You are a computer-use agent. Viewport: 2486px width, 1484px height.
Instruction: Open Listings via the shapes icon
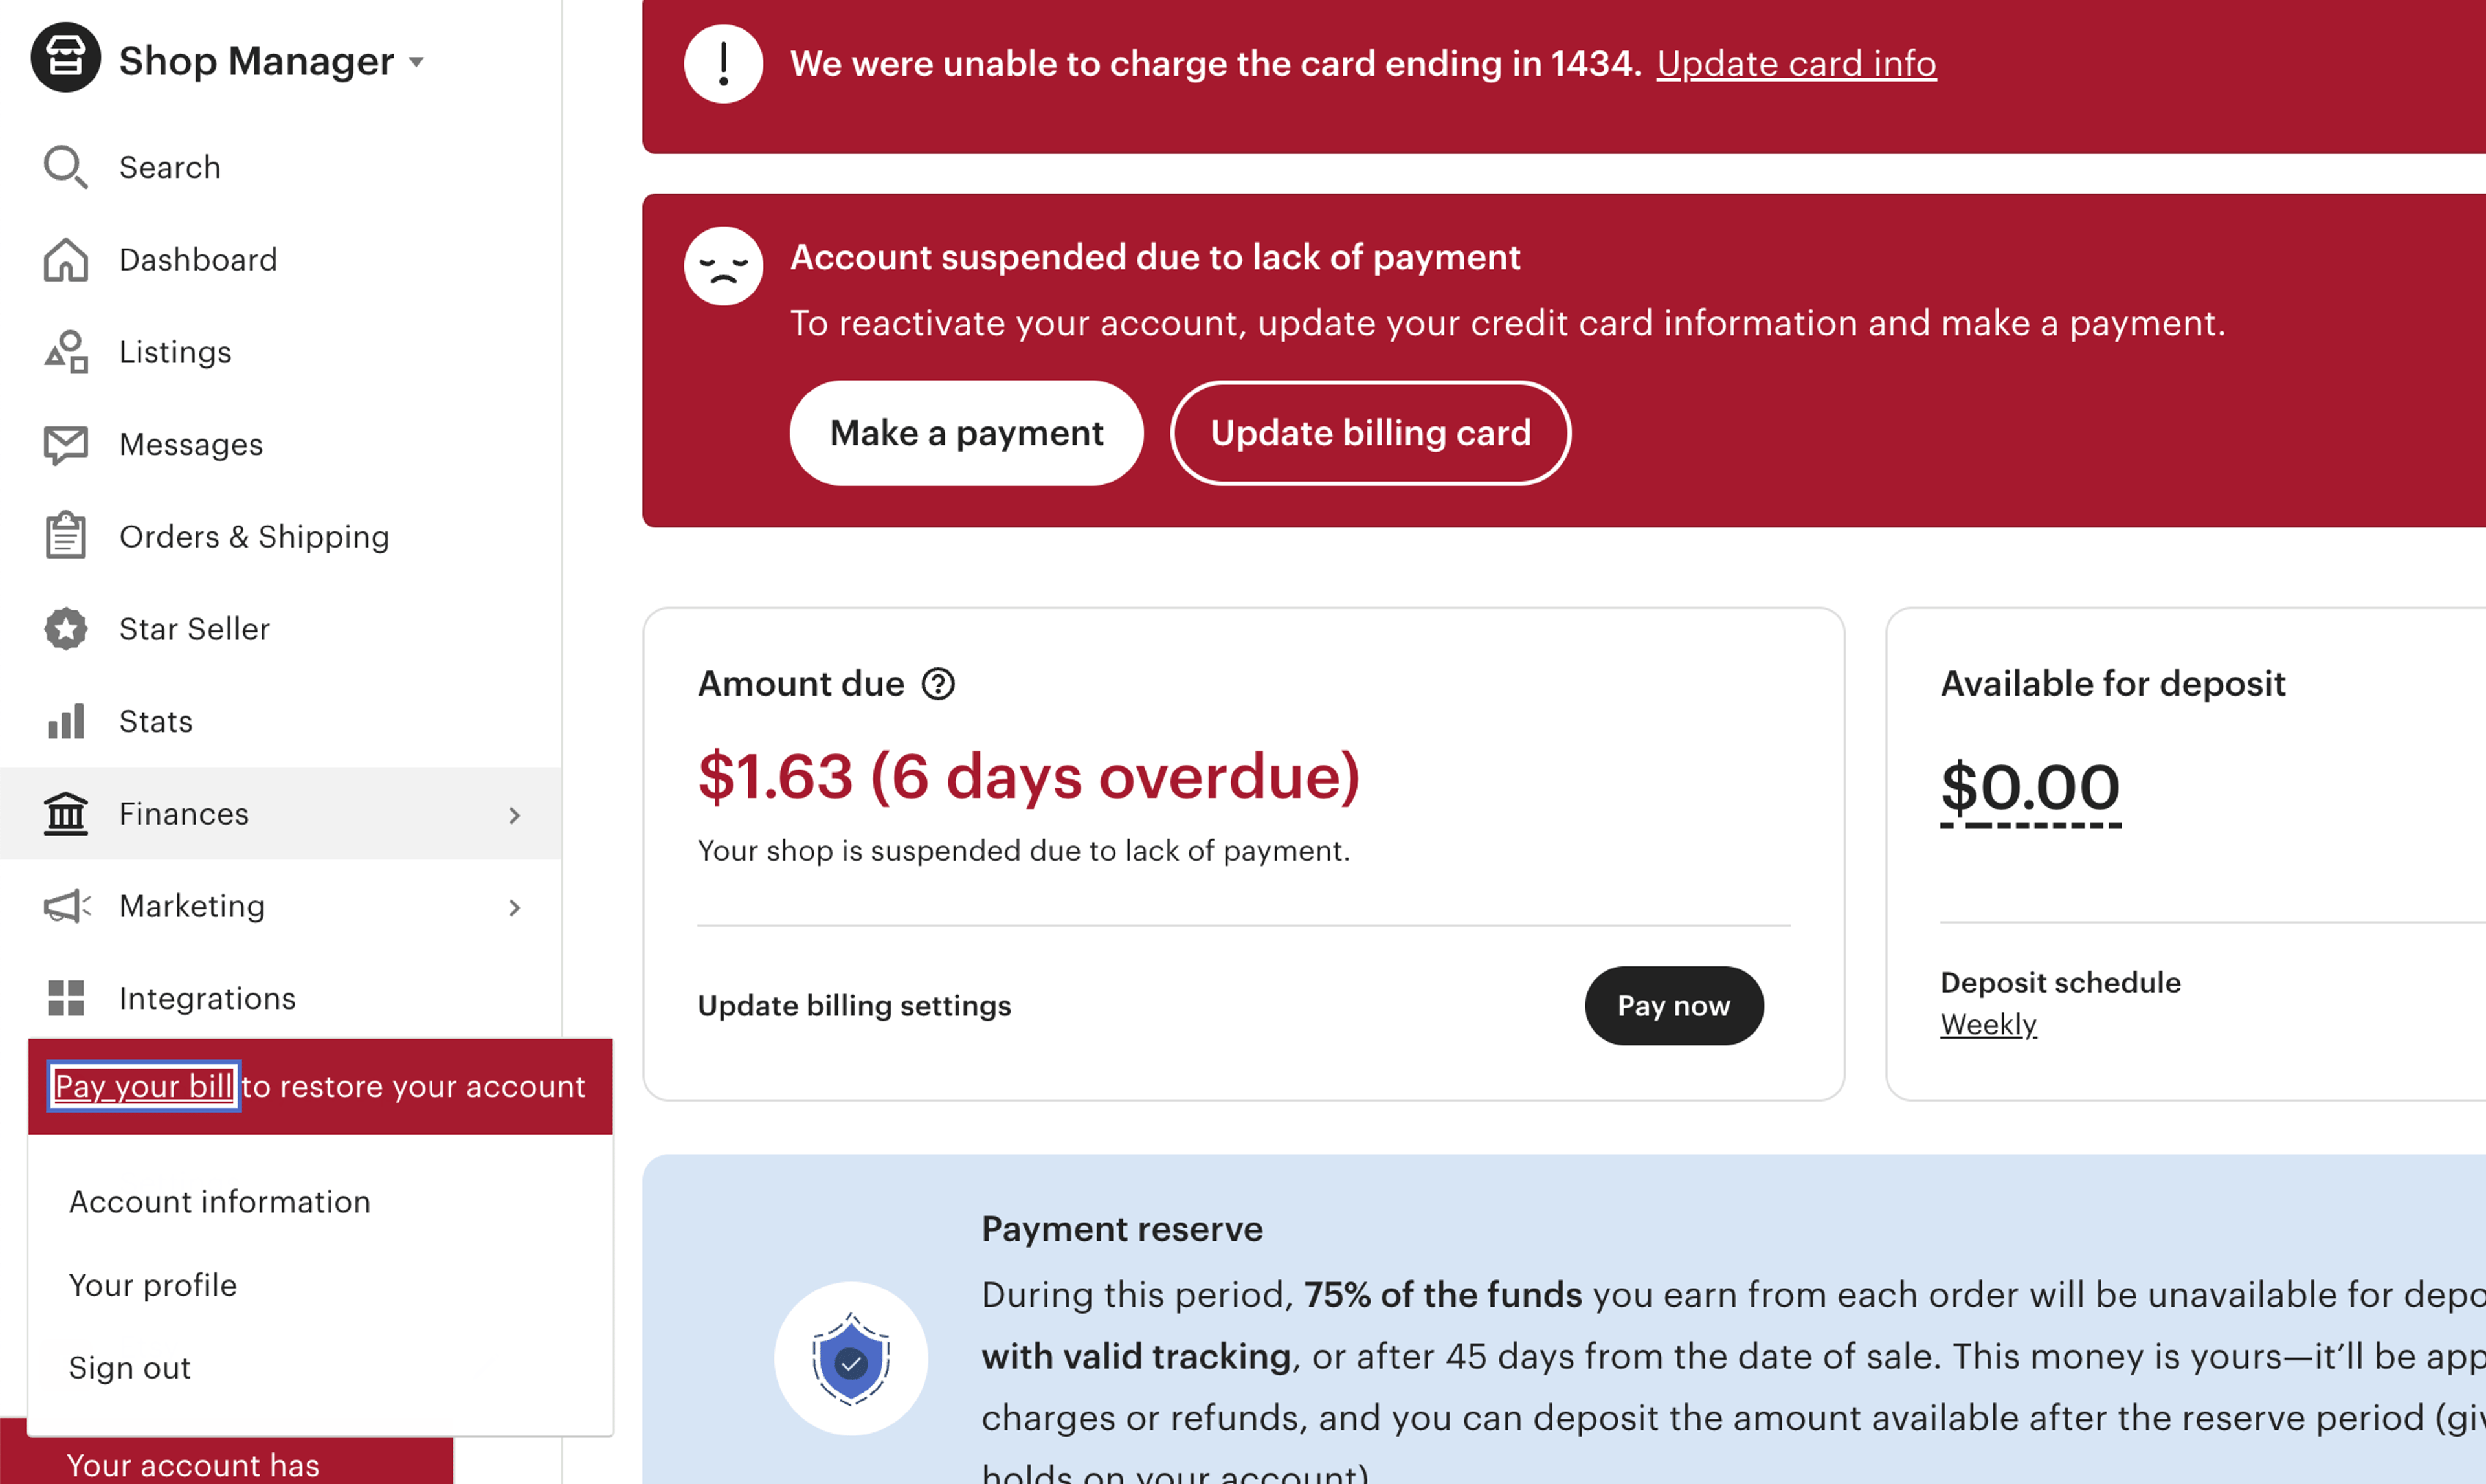pyautogui.click(x=66, y=352)
